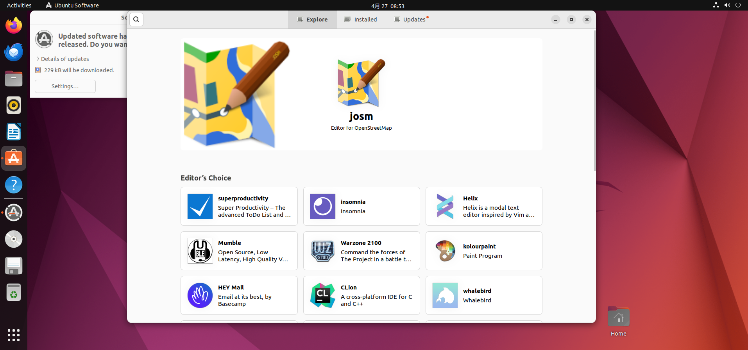This screenshot has width=748, height=350.
Task: Click "Paint Program" description under kolourpaint
Action: click(x=483, y=256)
